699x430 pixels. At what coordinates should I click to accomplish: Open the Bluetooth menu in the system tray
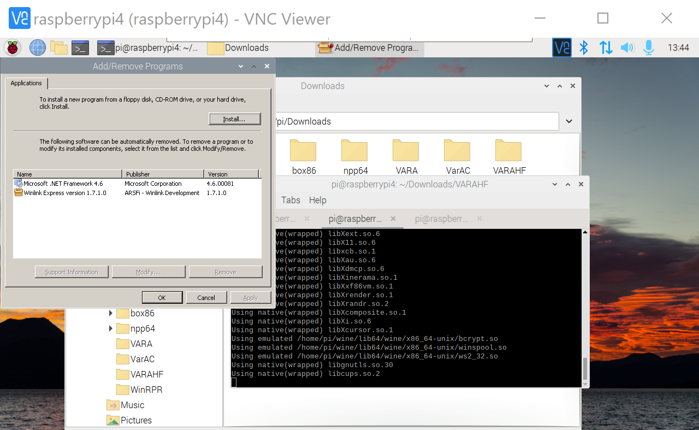tap(584, 48)
